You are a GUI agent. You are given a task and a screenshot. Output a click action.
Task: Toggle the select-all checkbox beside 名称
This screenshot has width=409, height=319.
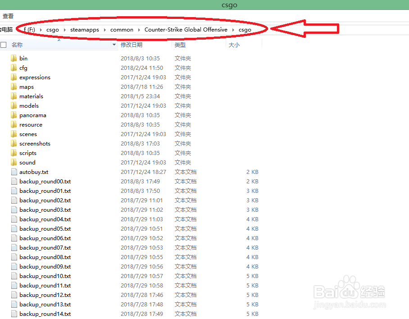(x=4, y=45)
